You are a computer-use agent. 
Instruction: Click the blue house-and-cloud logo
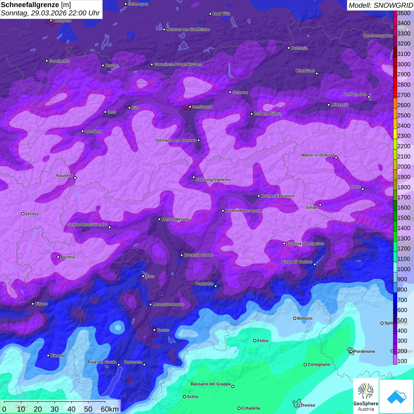397,397
